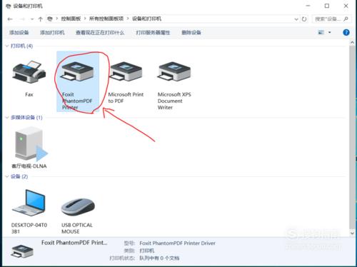Viewport: 357px width, 267px height.
Task: Click 添加打印机 in the toolbar
Action: click(x=52, y=32)
